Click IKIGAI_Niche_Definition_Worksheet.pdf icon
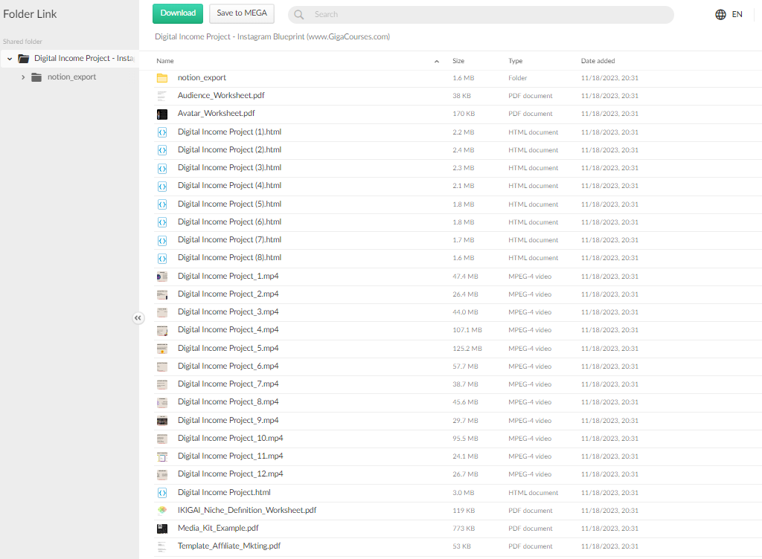Screen dimensions: 762x559 pos(162,511)
